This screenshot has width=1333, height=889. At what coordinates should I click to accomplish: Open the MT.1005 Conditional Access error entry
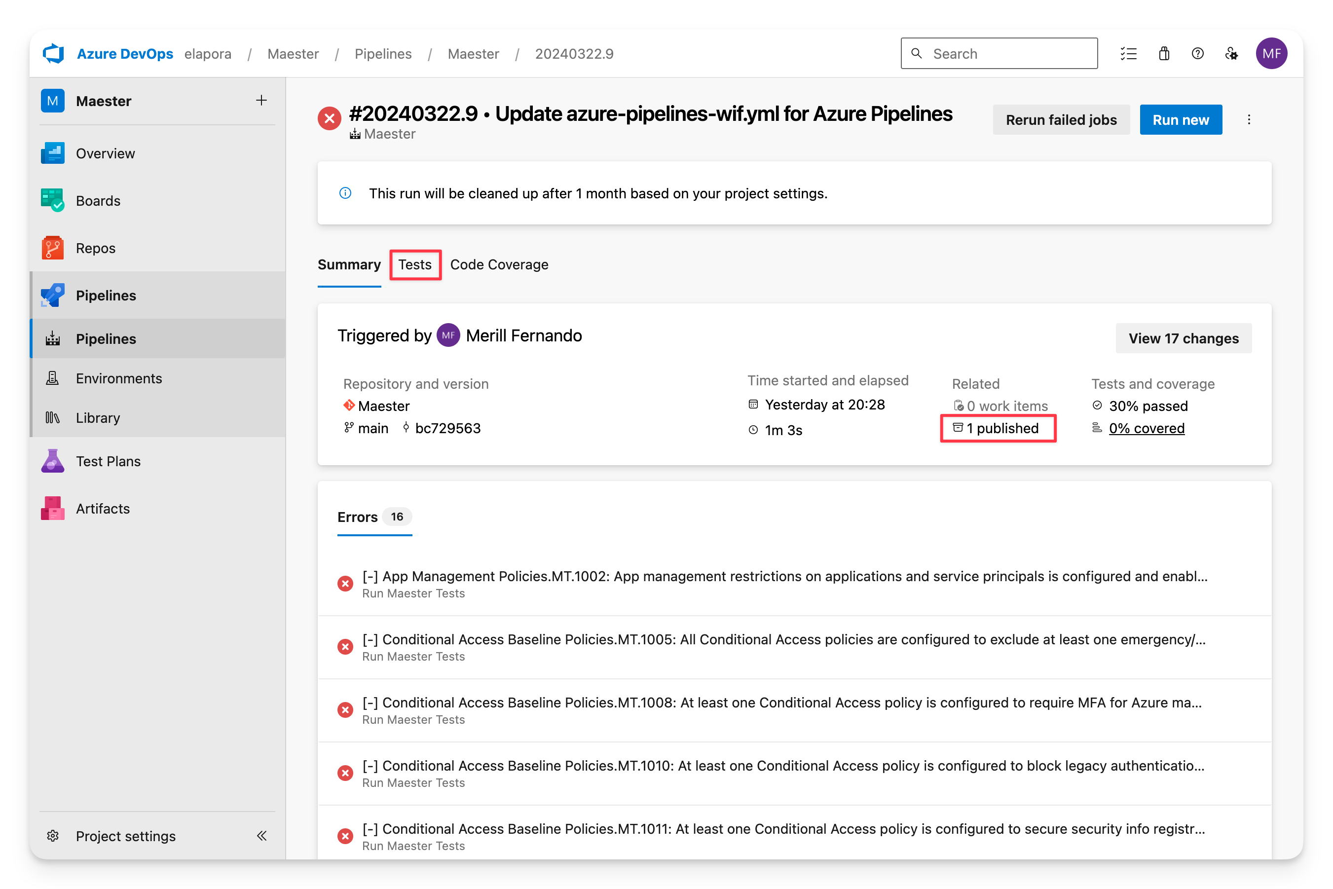click(783, 639)
